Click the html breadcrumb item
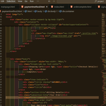This screenshot has height=106, width=106. [29, 11]
